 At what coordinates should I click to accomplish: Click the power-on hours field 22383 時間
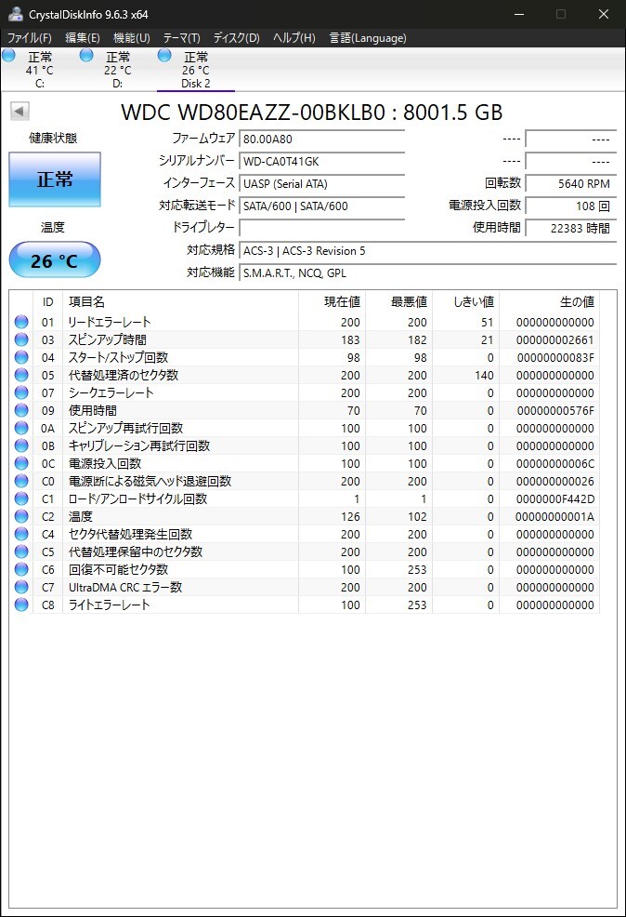coord(570,228)
